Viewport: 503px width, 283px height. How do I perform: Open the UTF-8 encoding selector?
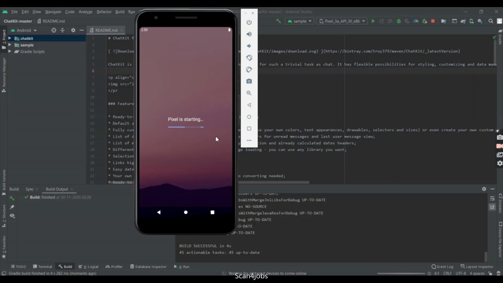[x=461, y=274]
